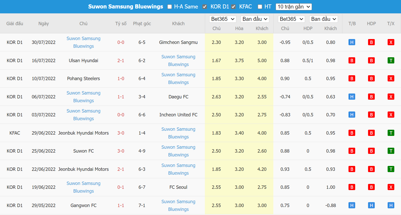Uncheck the KFAC checkbox
Image resolution: width=401 pixels, height=215 pixels.
coord(233,7)
